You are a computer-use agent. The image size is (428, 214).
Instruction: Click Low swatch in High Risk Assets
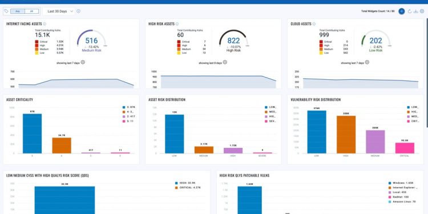point(179,53)
